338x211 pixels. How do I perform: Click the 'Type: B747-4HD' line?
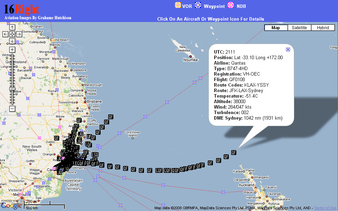pyautogui.click(x=231, y=69)
